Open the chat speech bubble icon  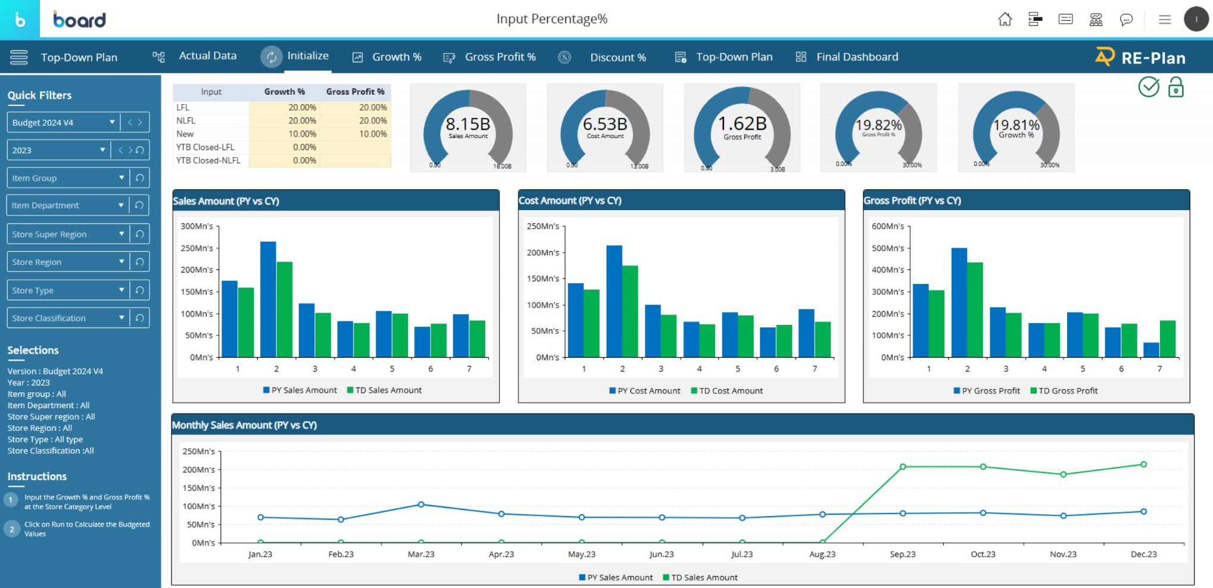(1125, 20)
